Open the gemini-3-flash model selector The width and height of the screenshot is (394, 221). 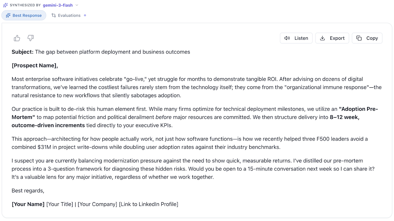click(58, 5)
